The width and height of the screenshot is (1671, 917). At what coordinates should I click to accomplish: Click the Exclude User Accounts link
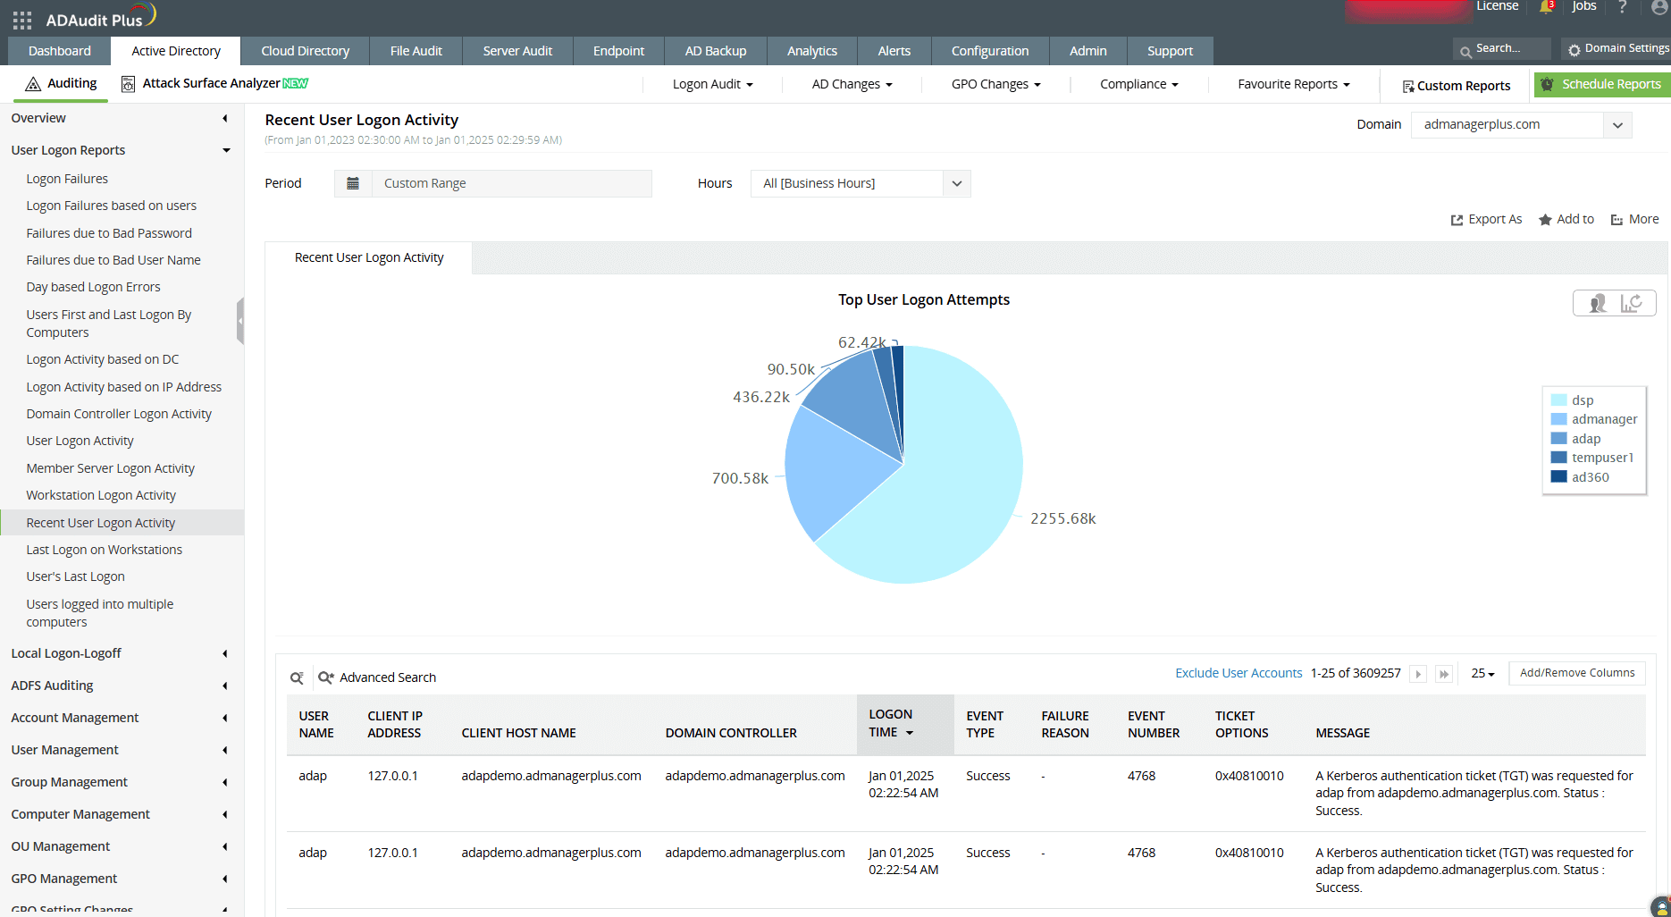pos(1239,673)
